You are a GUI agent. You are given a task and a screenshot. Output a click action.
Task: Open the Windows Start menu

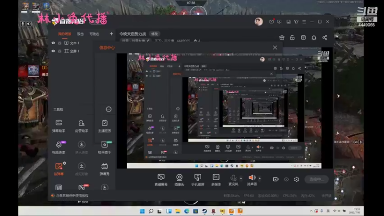pyautogui.click(x=142, y=211)
